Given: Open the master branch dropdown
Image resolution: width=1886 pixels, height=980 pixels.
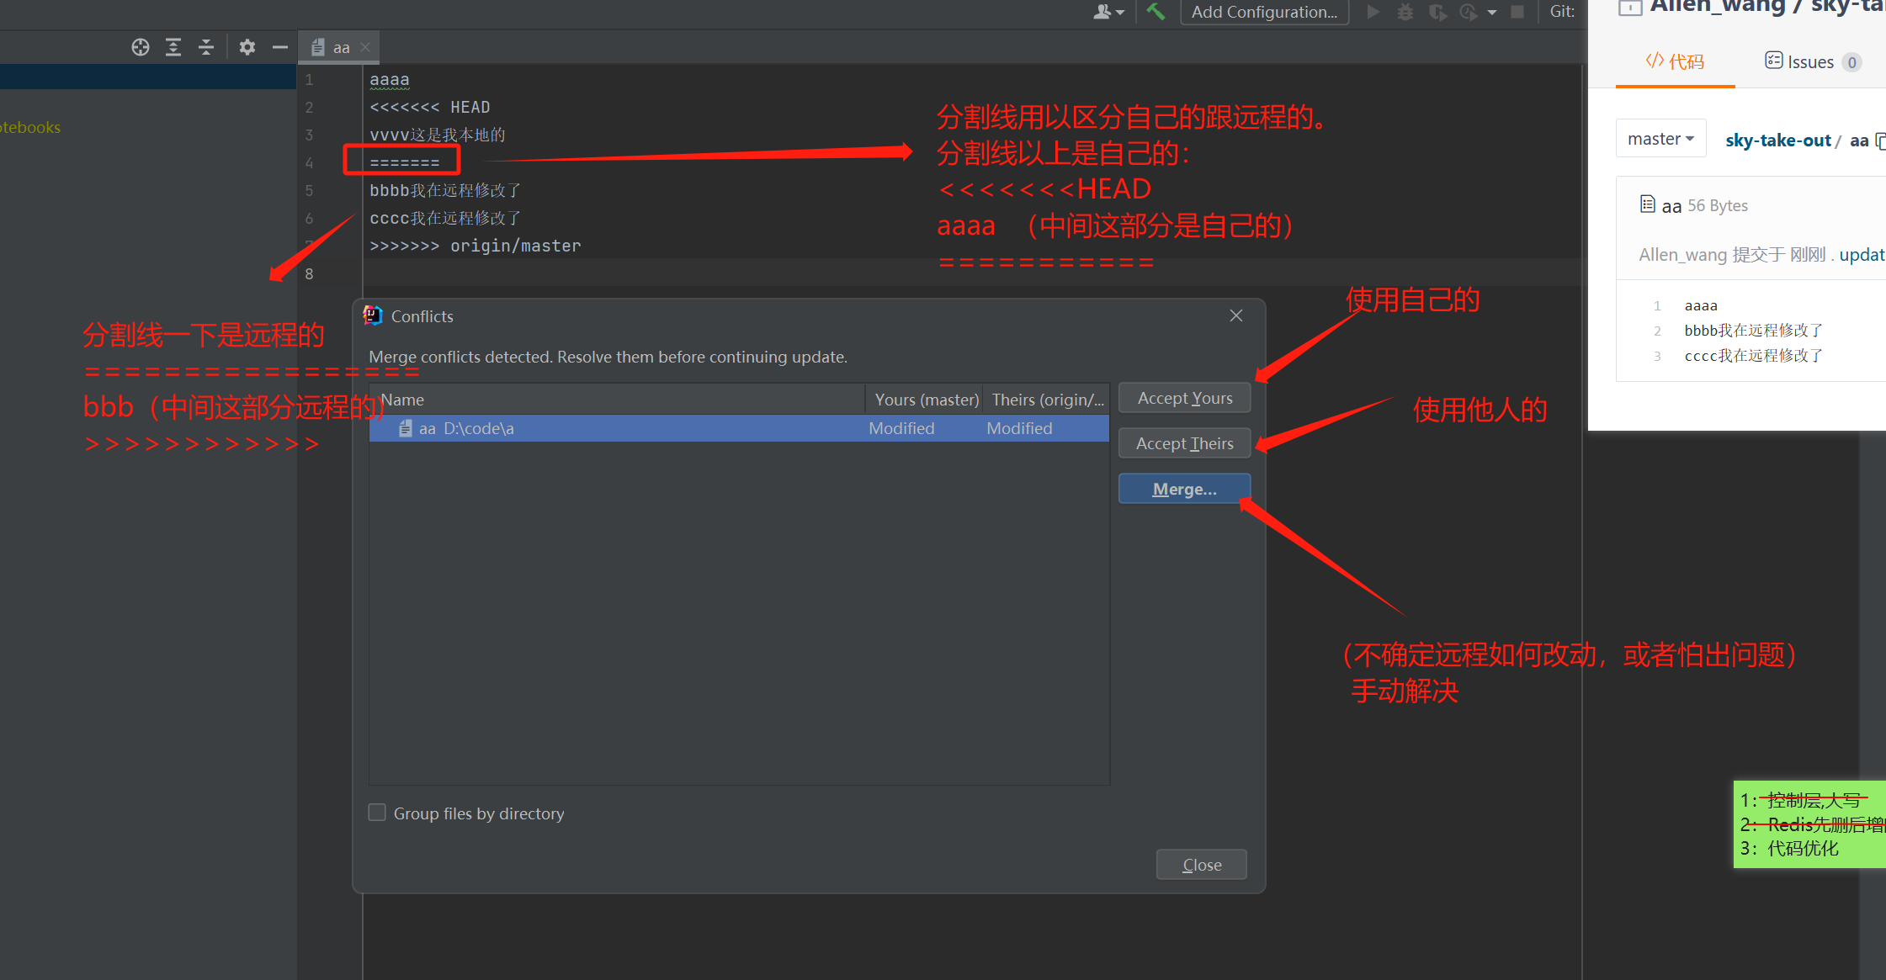Looking at the screenshot, I should coord(1660,139).
